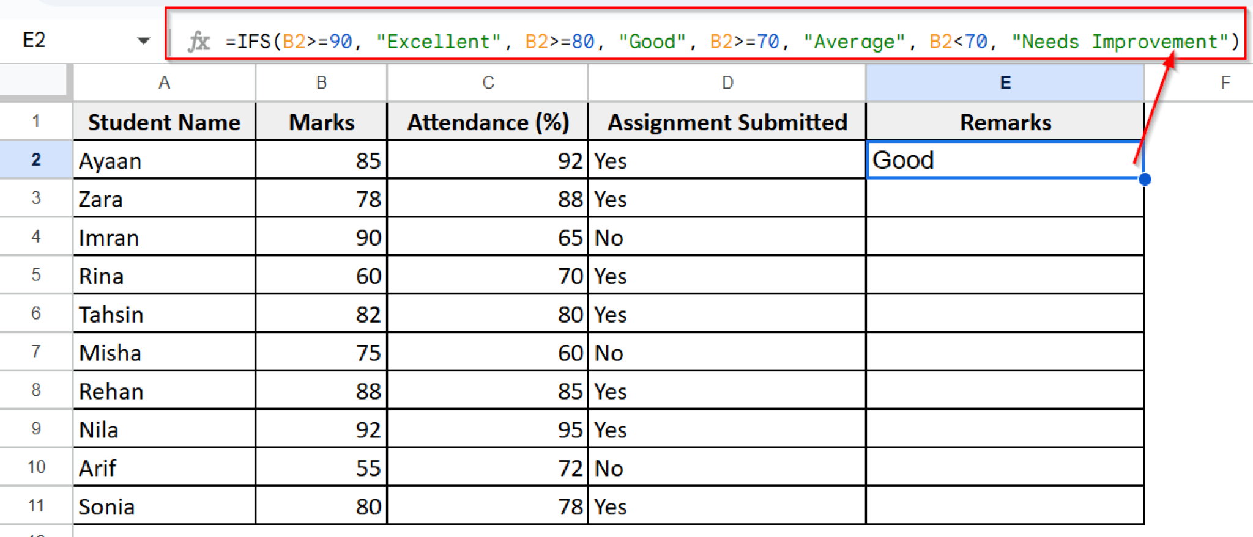Select Ayaan's name cell

point(163,159)
